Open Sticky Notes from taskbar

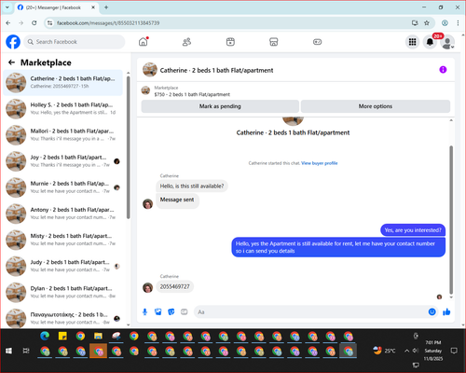(x=62, y=336)
